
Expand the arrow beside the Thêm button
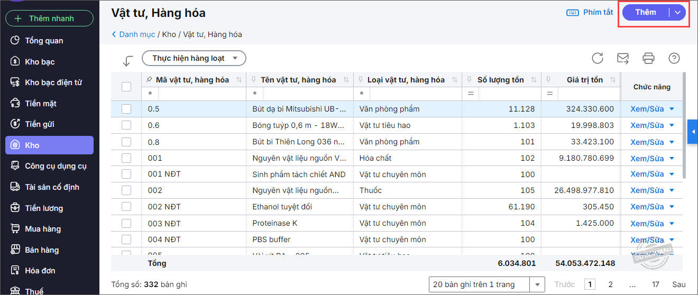[x=677, y=13]
